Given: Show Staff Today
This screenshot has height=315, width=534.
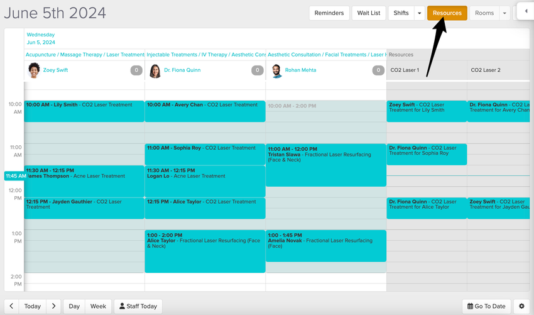Looking at the screenshot, I should click(x=138, y=306).
